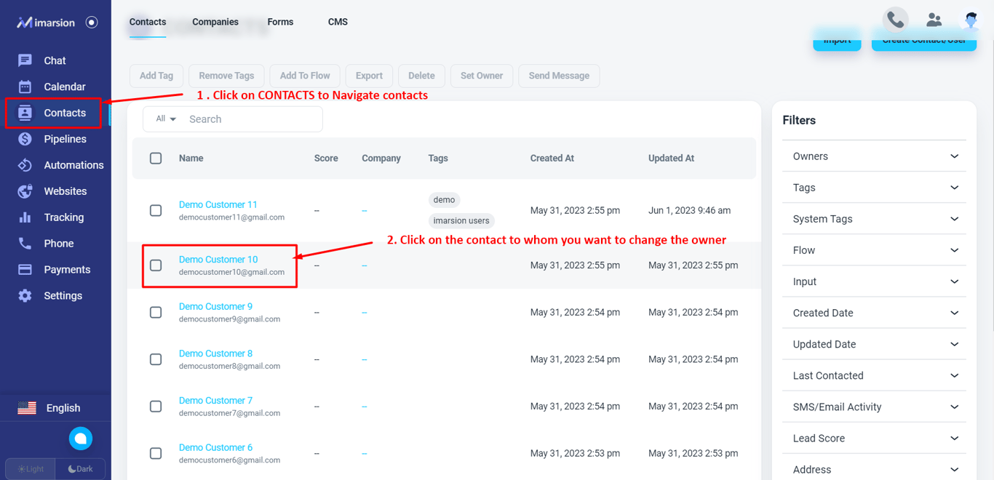Open Automations icon in sidebar
The height and width of the screenshot is (480, 994).
pos(25,165)
